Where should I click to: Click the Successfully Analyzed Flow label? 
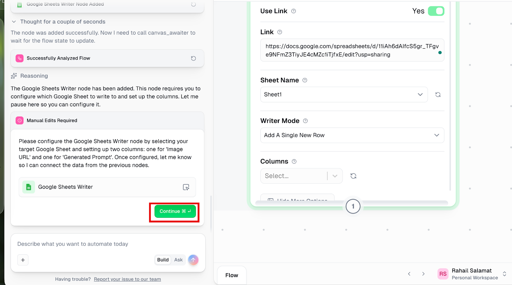[x=58, y=58]
